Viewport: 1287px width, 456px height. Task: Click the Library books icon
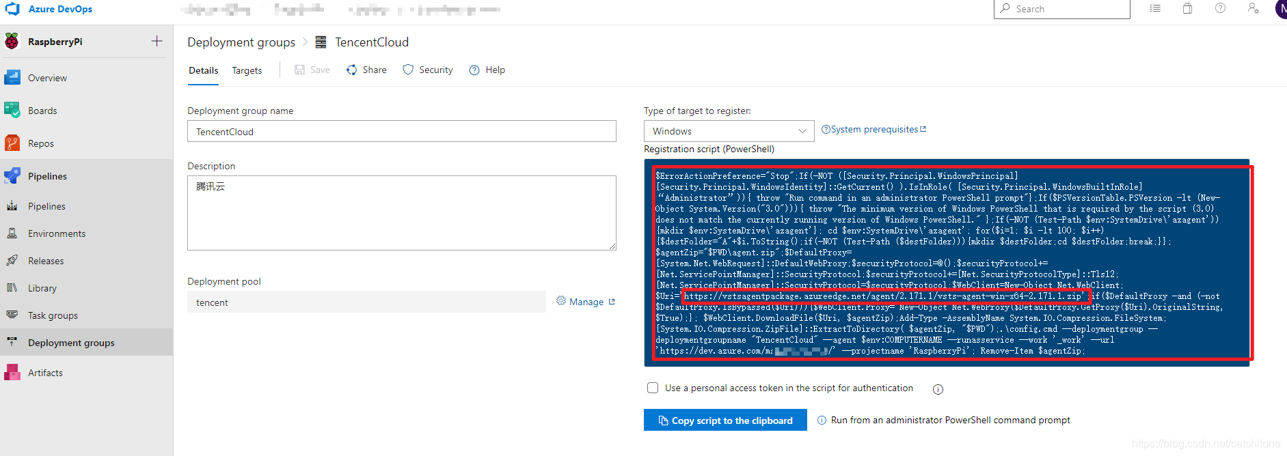(12, 288)
